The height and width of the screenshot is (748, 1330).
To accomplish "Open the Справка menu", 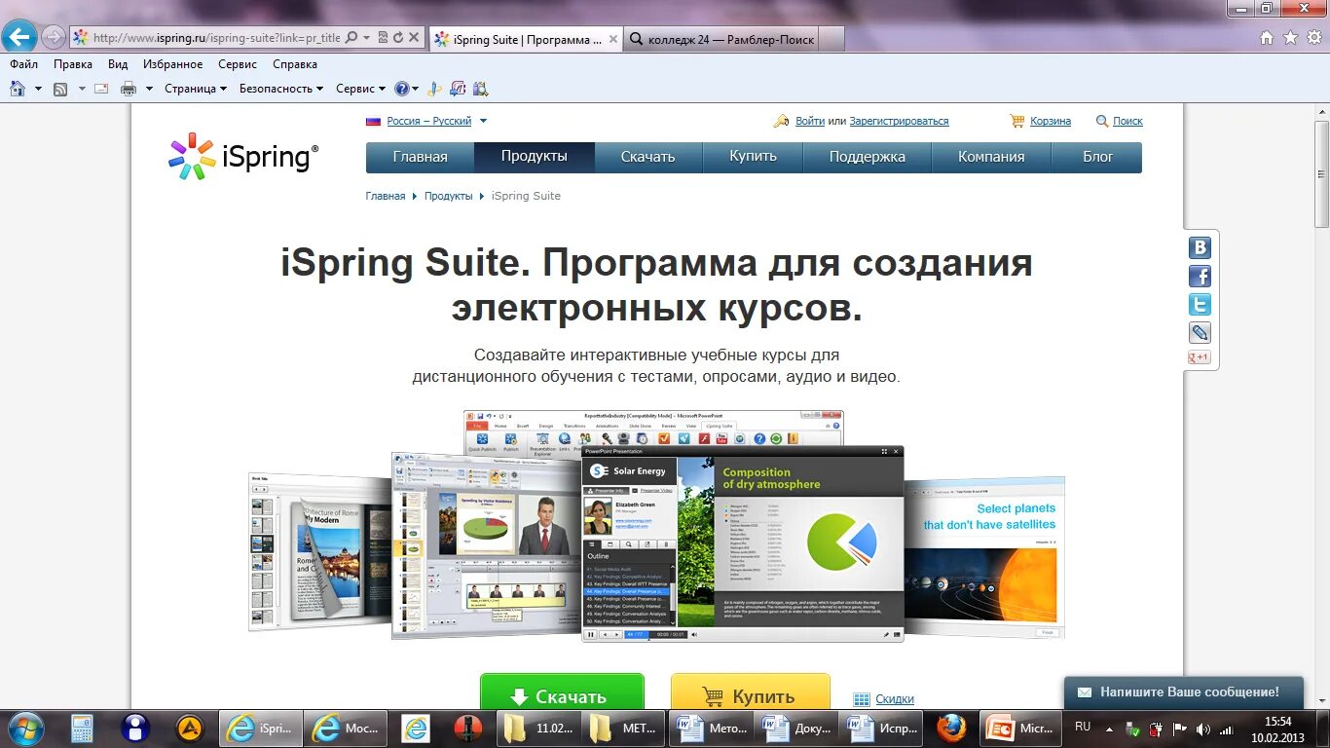I will [x=295, y=64].
